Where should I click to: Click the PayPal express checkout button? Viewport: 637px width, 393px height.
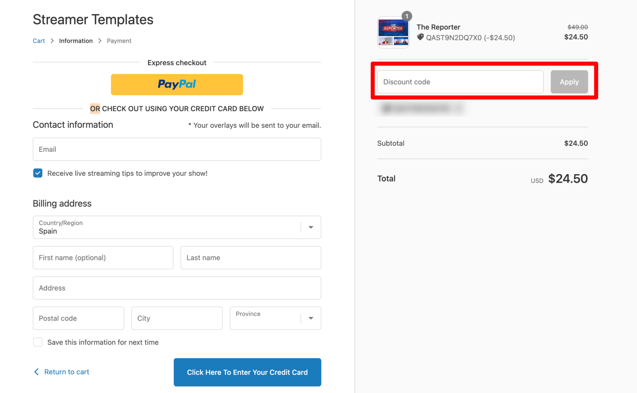click(x=177, y=84)
